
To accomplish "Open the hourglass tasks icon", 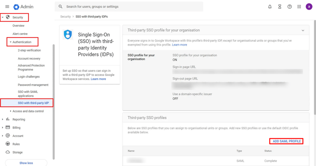I will tap(280, 6).
